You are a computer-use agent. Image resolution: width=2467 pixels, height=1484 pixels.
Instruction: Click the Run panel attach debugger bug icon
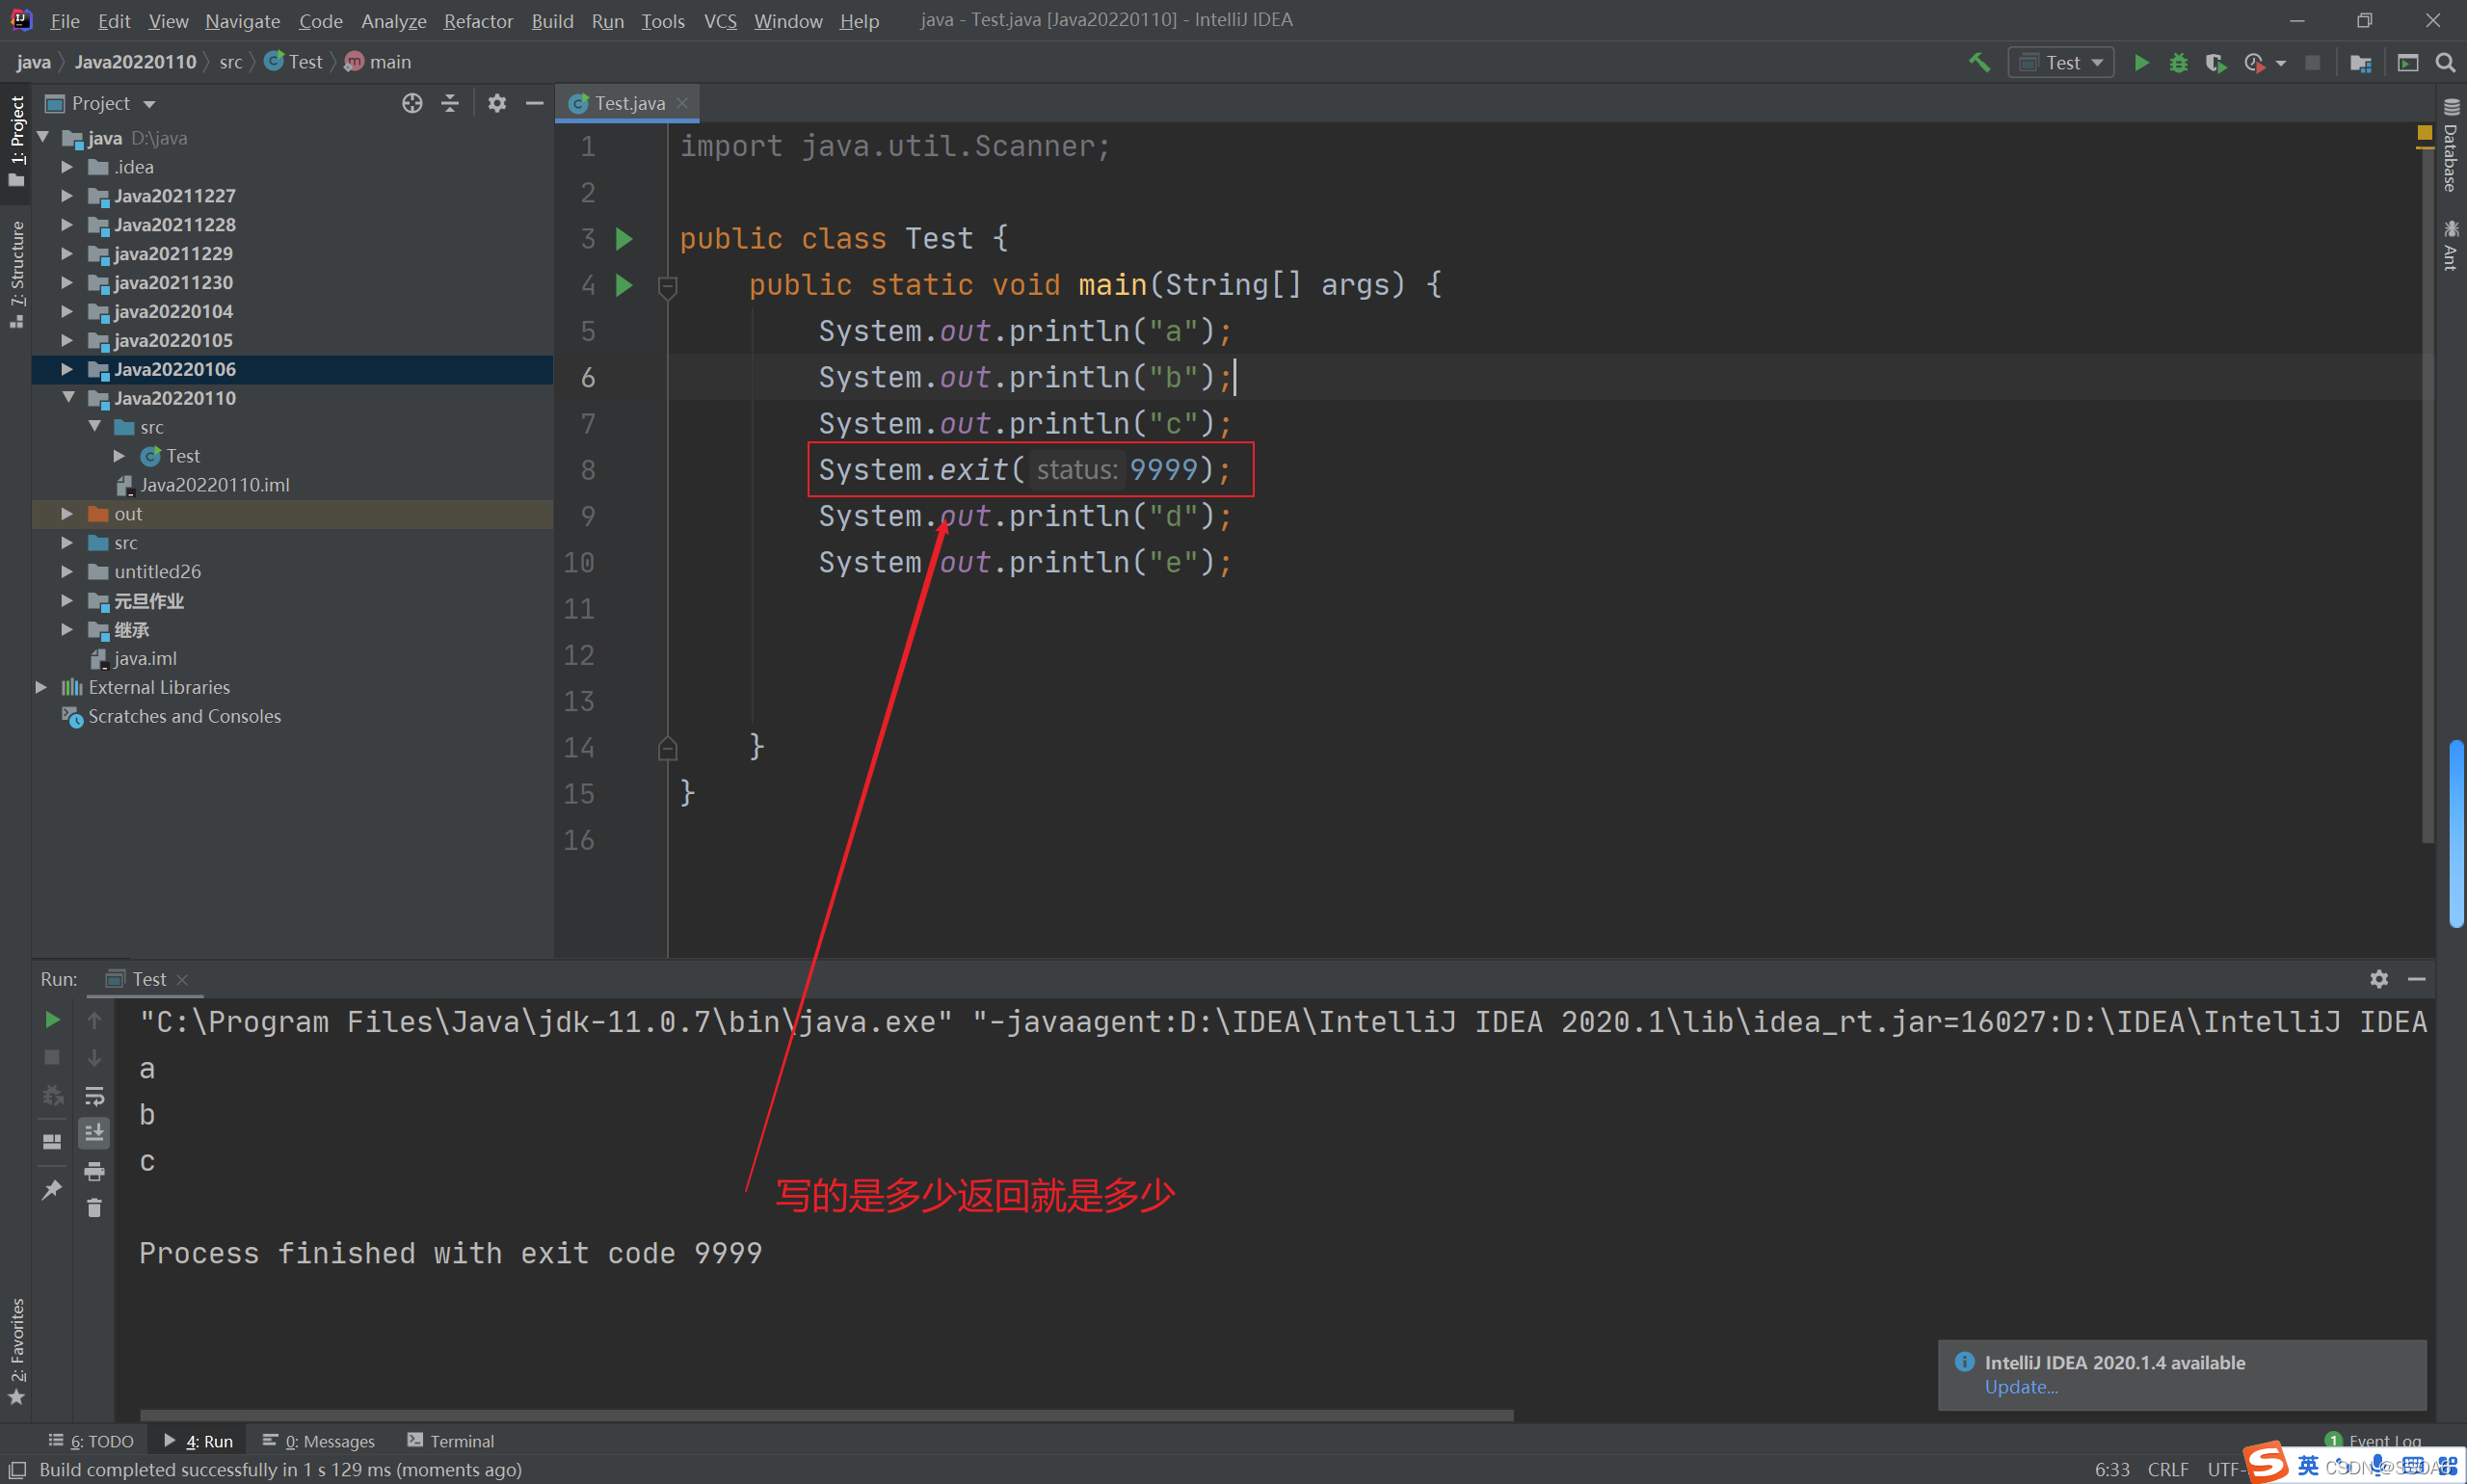pyautogui.click(x=52, y=1095)
